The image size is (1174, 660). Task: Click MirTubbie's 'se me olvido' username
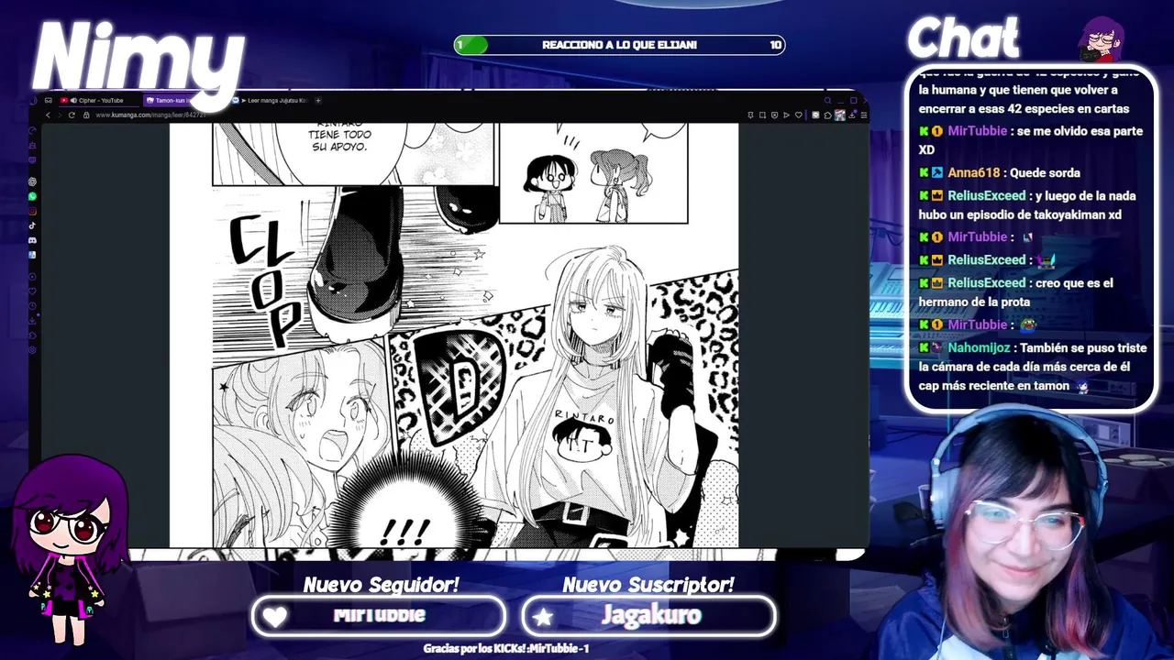(x=978, y=131)
